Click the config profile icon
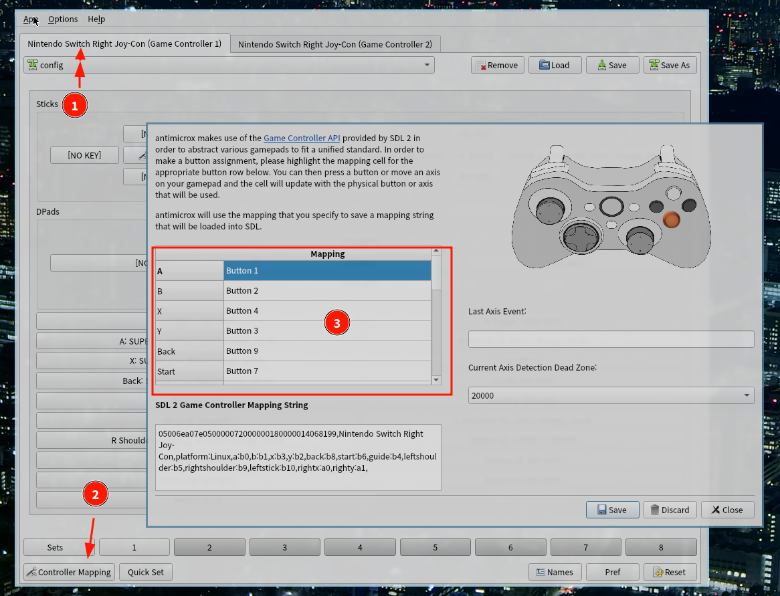Image resolution: width=780 pixels, height=596 pixels. click(x=33, y=65)
